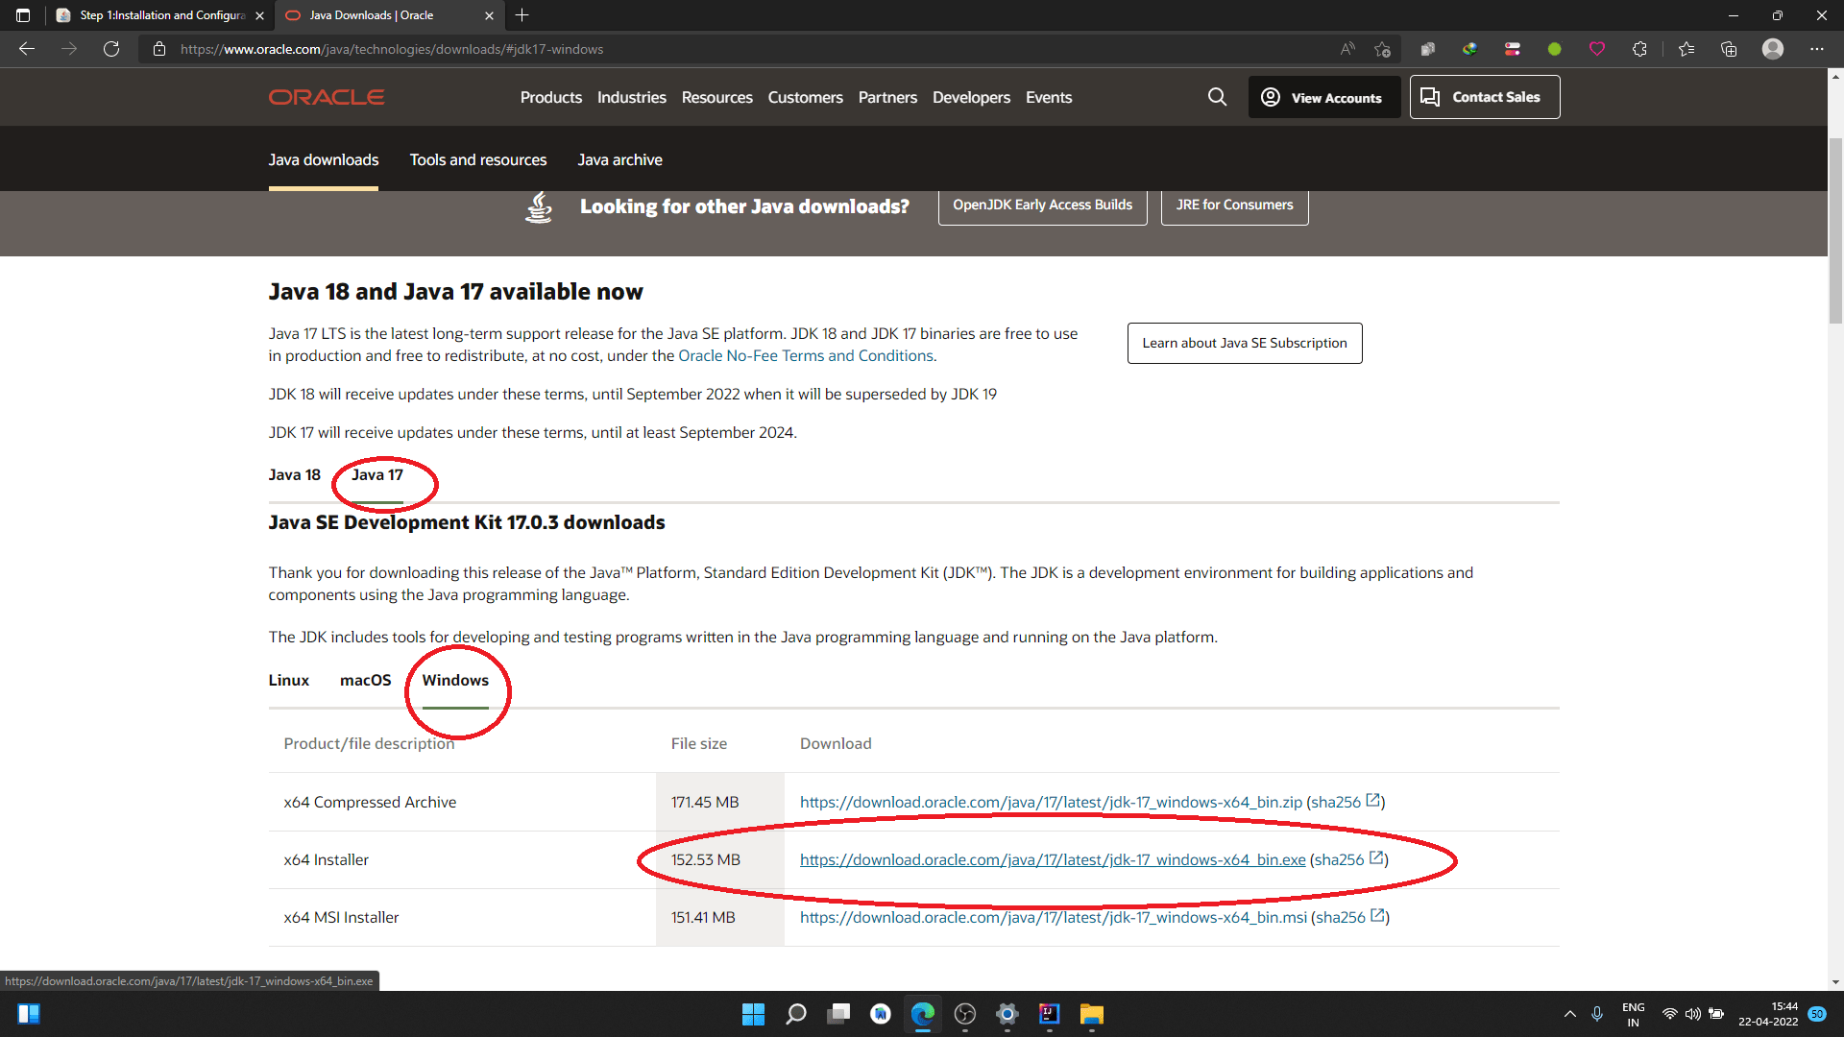Image resolution: width=1844 pixels, height=1037 pixels.
Task: Click the address bar URL field
Action: tap(749, 49)
